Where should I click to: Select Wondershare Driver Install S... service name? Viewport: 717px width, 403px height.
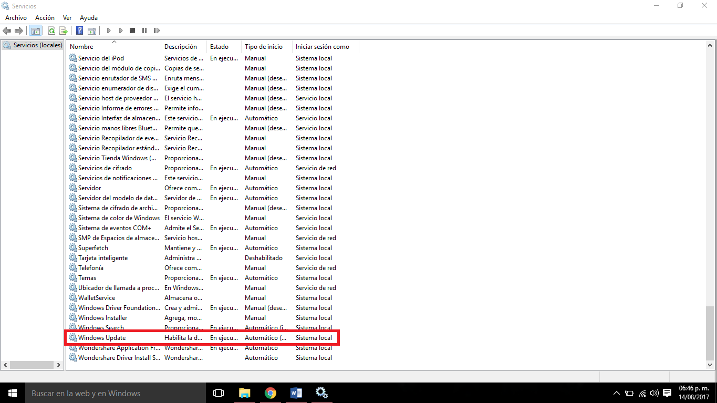pyautogui.click(x=119, y=358)
